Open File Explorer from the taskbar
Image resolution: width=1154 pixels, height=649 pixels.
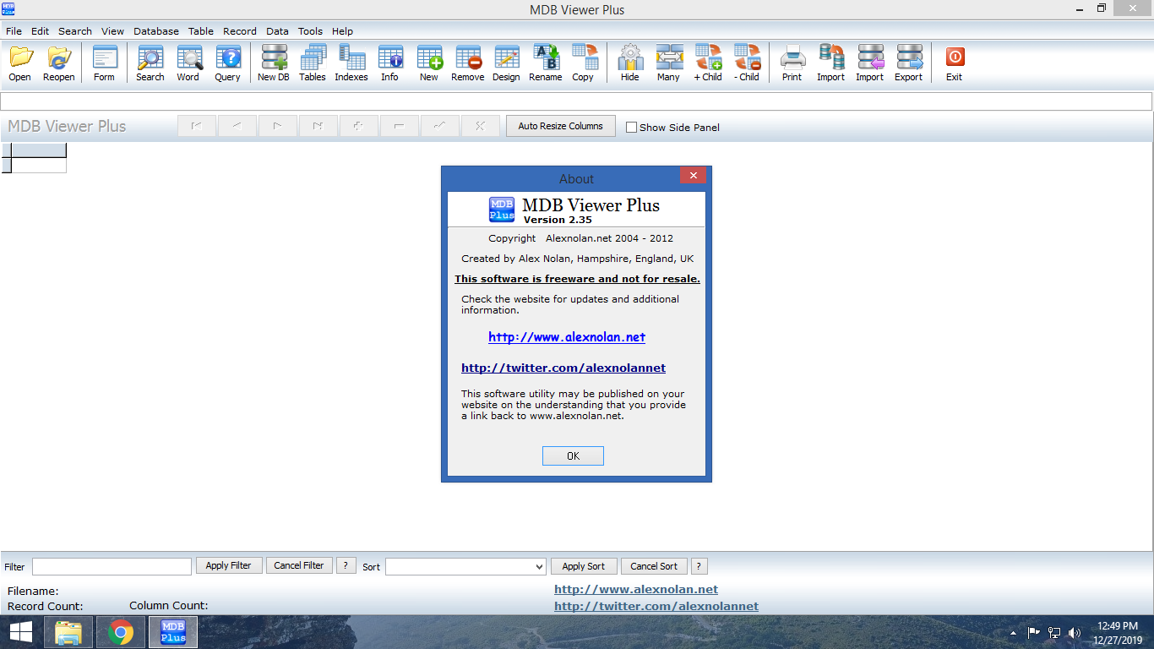coord(68,632)
